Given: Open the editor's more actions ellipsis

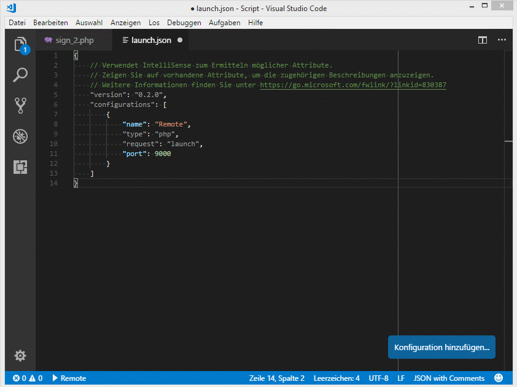Looking at the screenshot, I should point(502,40).
